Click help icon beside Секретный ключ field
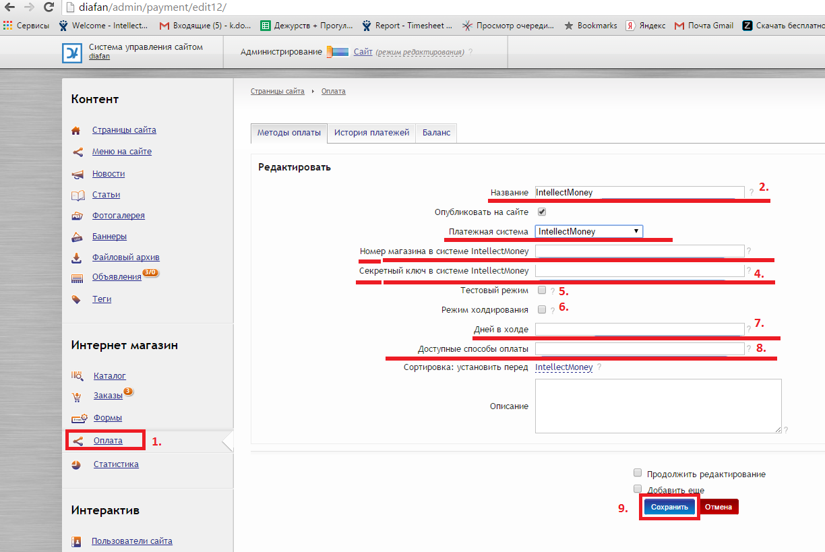The image size is (825, 552). 748,271
